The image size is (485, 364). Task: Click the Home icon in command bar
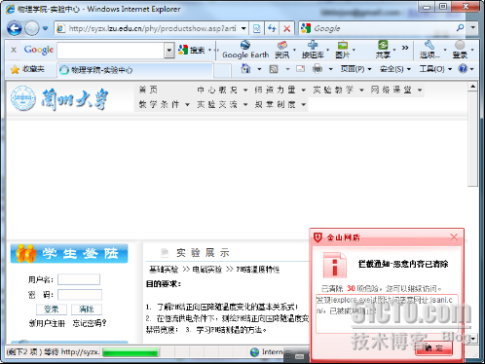(x=245, y=68)
